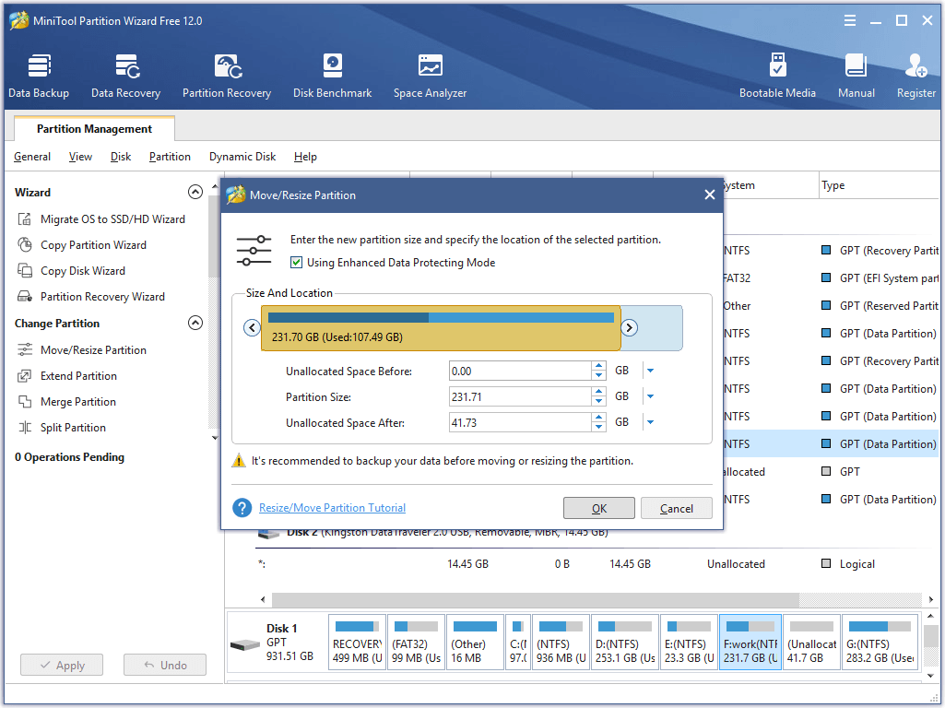Open unit dropdown for Partition Size
Viewport: 945px width, 708px height.
click(650, 397)
